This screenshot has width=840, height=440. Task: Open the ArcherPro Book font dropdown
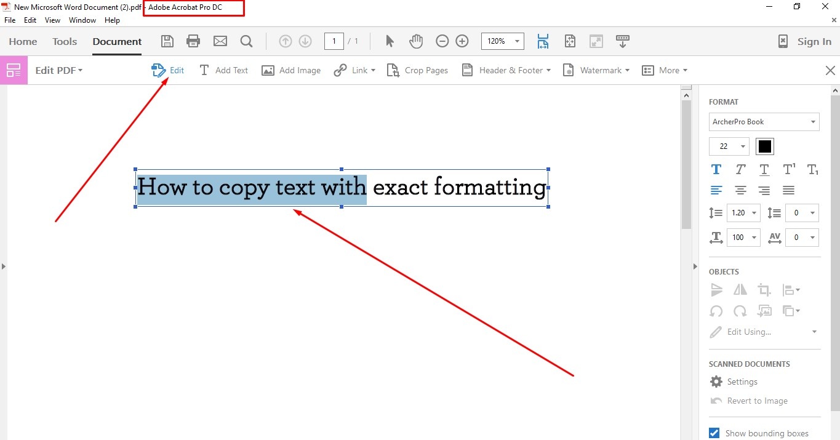coord(764,122)
